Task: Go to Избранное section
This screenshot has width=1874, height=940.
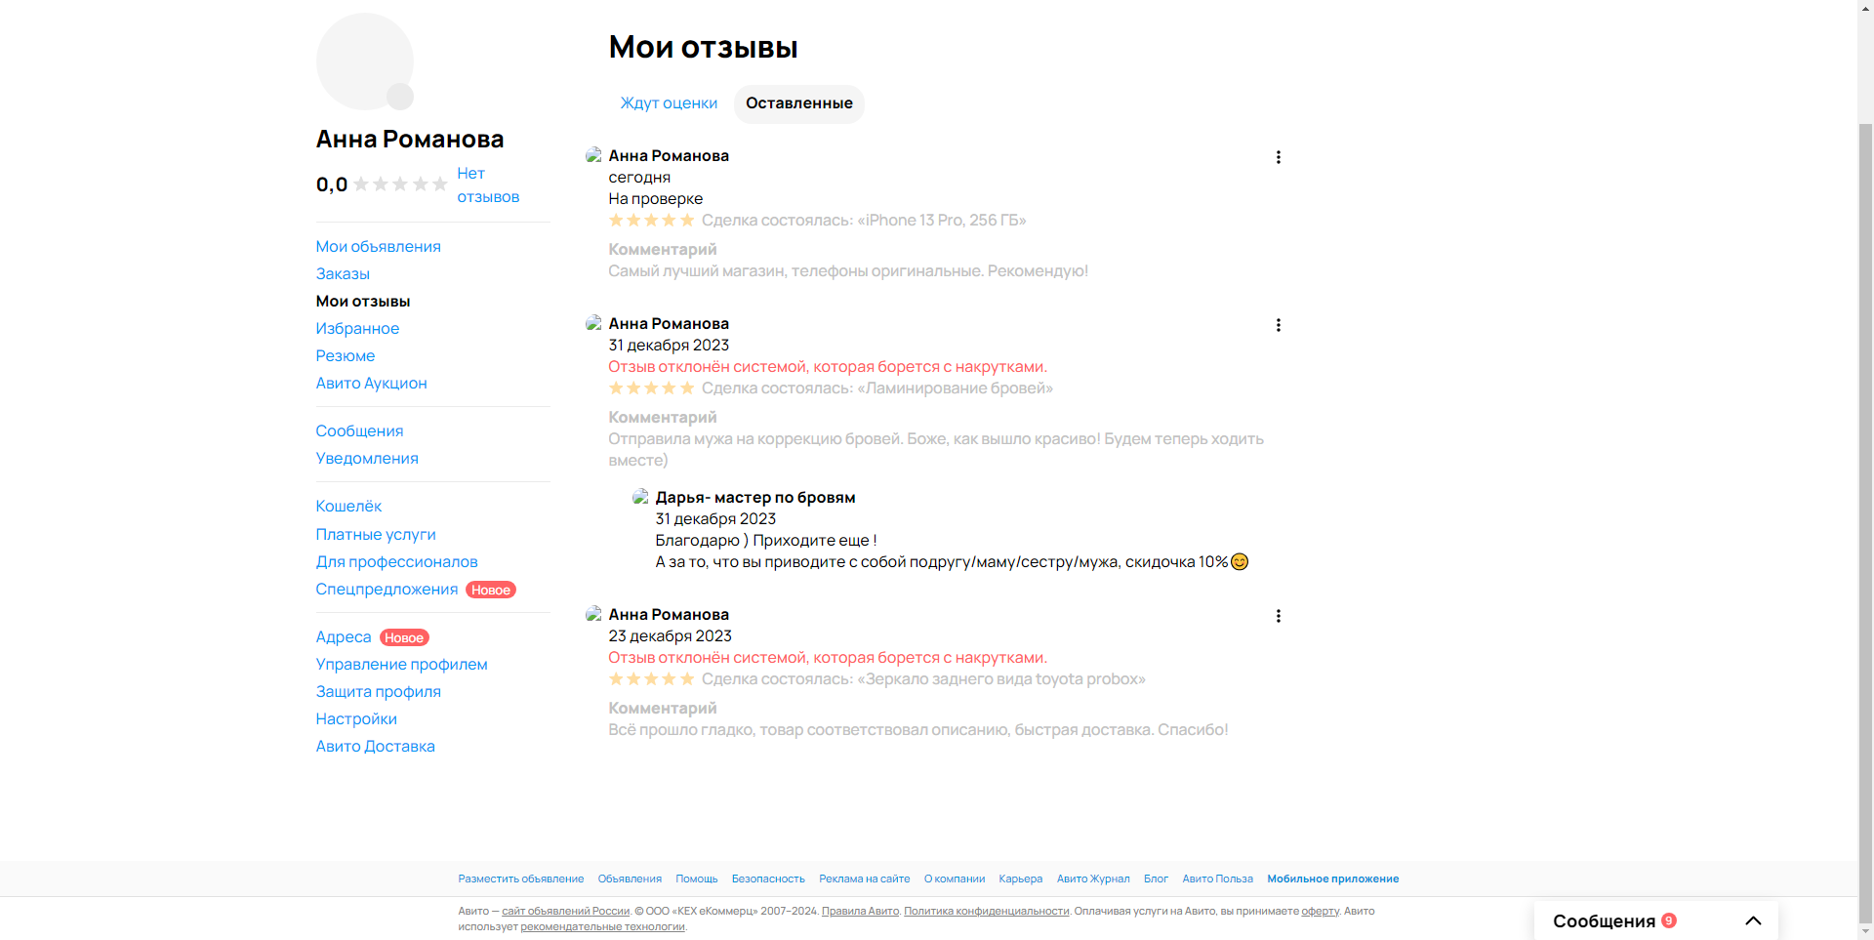Action: (x=357, y=328)
